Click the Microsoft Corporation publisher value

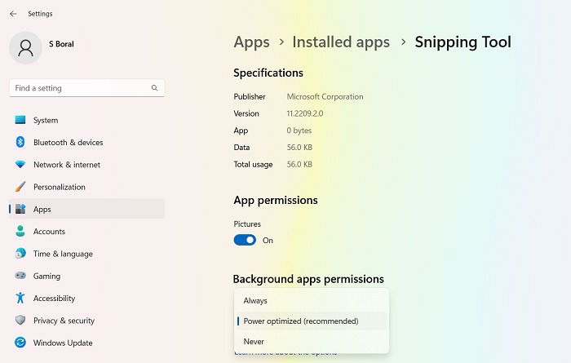pyautogui.click(x=325, y=97)
